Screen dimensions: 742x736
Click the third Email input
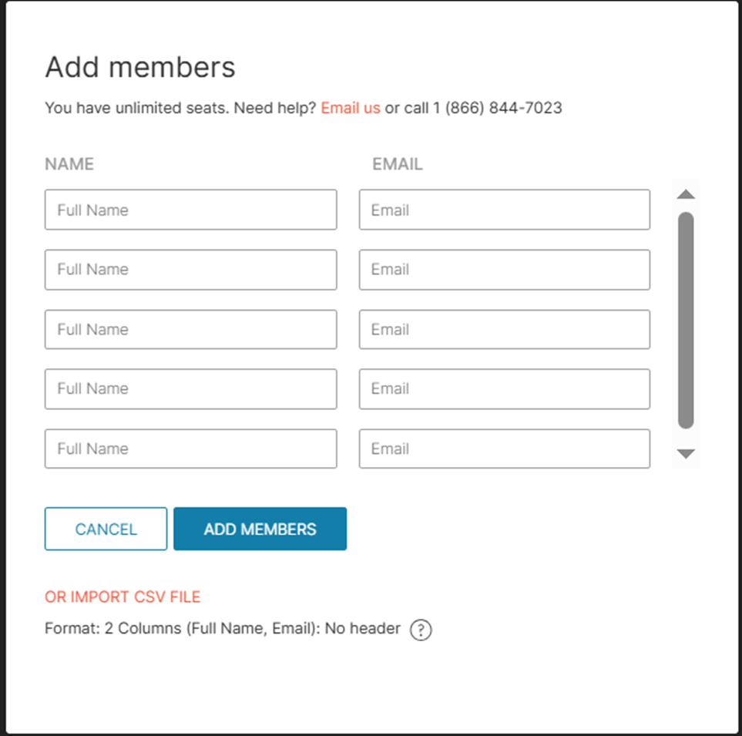point(504,329)
